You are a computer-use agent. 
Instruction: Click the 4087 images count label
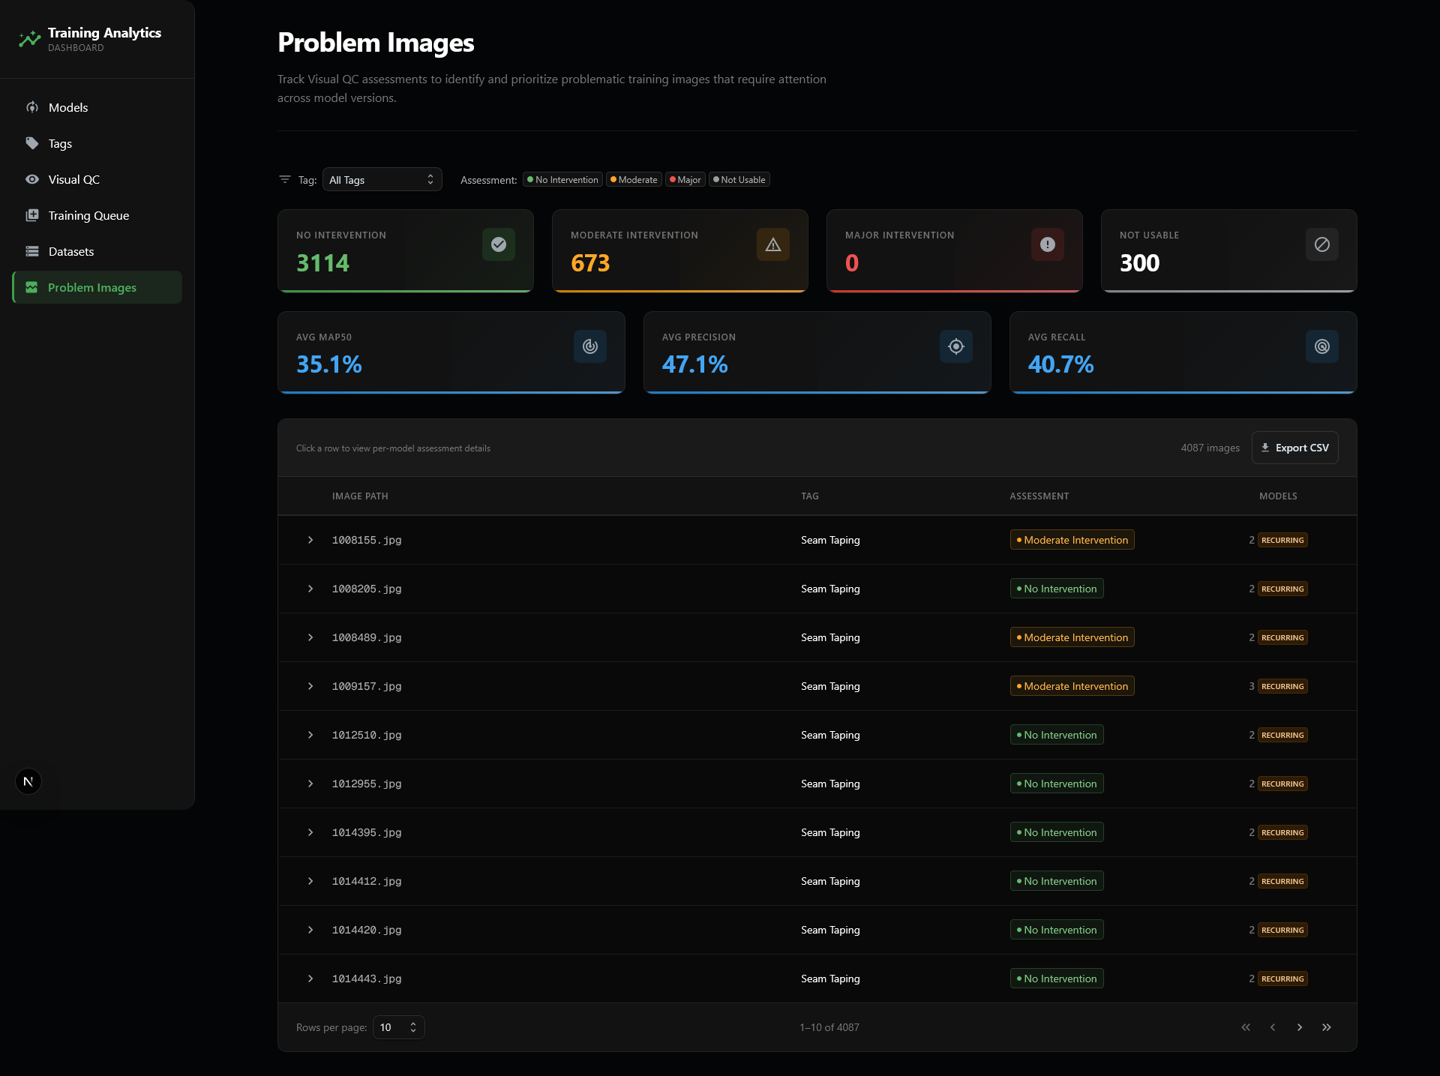click(1210, 448)
